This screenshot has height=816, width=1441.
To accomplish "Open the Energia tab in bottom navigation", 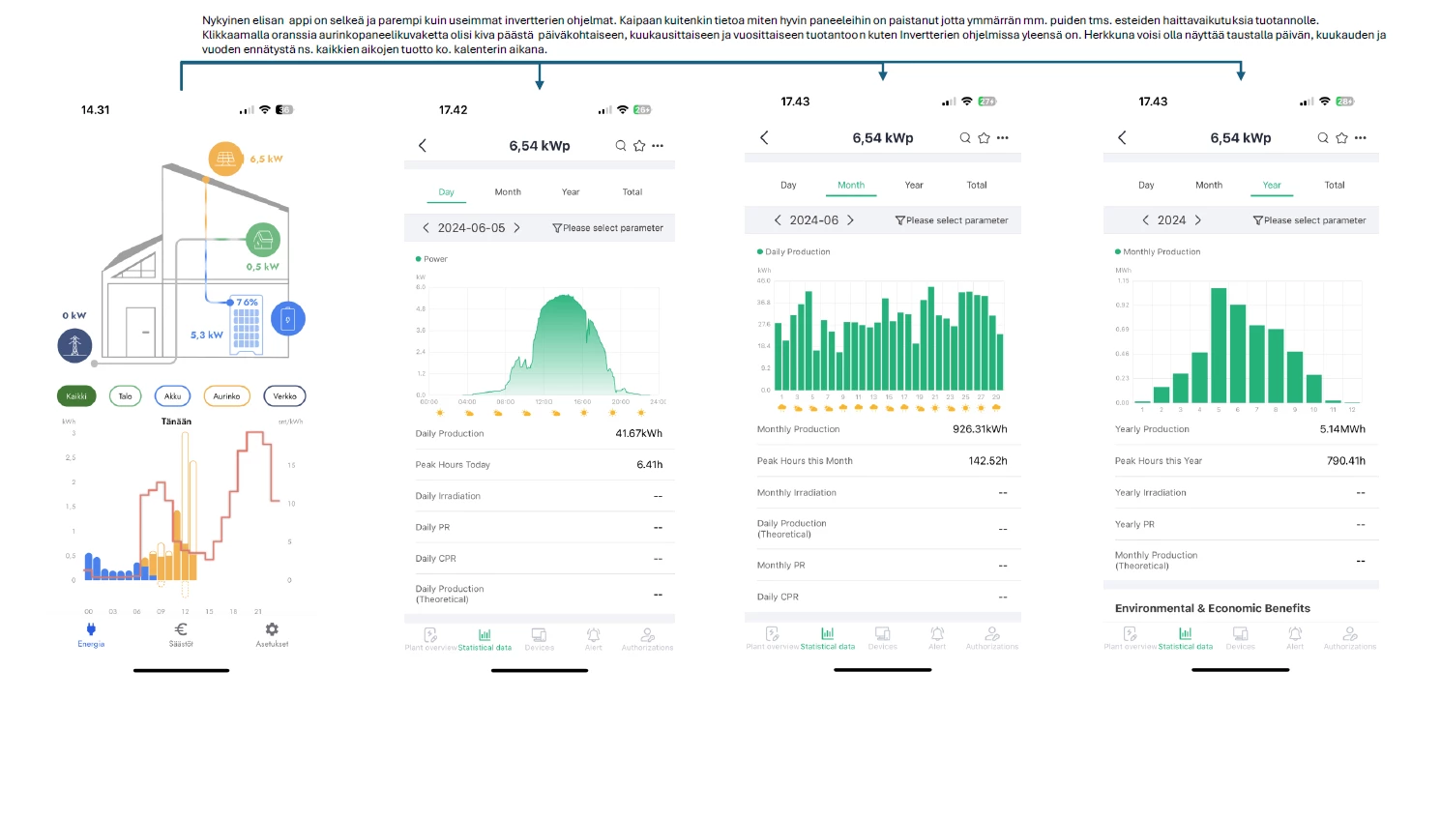I will (x=91, y=635).
